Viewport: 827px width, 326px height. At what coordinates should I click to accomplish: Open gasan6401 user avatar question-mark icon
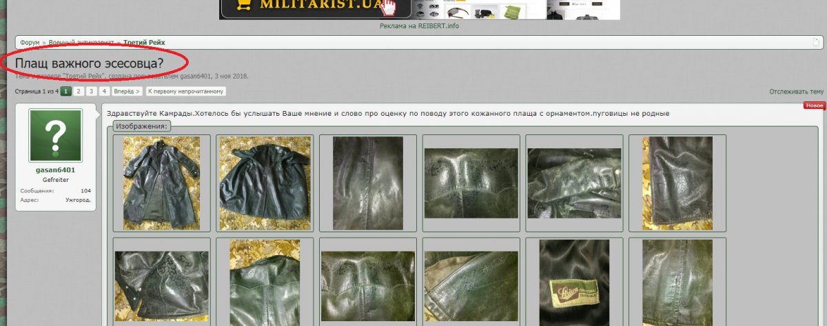[56, 135]
